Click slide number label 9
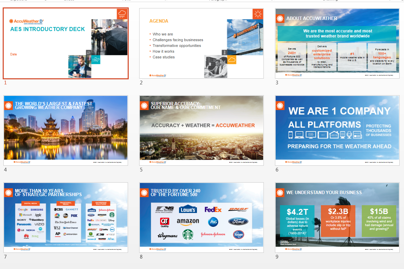This screenshot has width=404, height=269. (277, 257)
